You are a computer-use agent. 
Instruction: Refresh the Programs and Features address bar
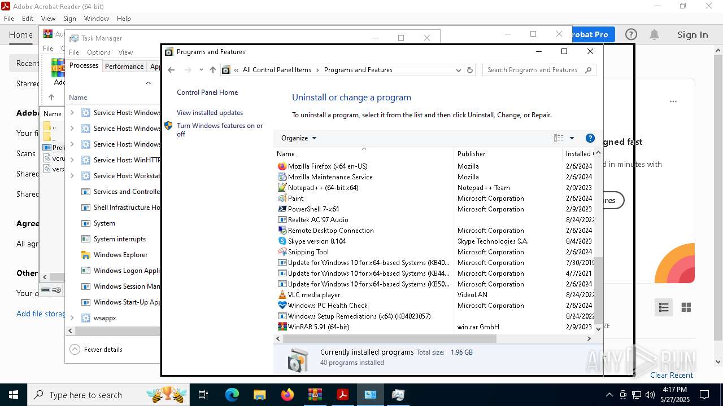click(x=470, y=70)
